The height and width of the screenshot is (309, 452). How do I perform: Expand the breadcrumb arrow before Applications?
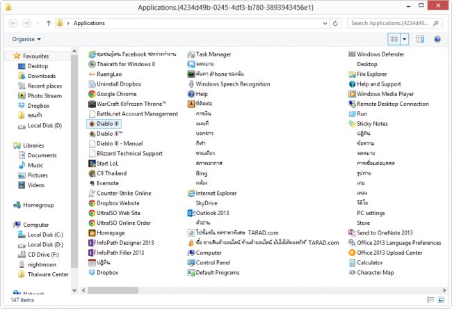(x=68, y=23)
